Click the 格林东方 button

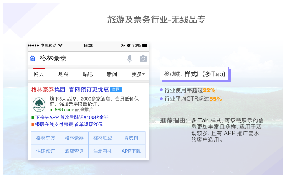[46, 138]
